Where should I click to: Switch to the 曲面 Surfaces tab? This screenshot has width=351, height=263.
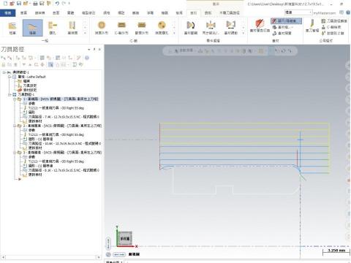click(x=56, y=12)
